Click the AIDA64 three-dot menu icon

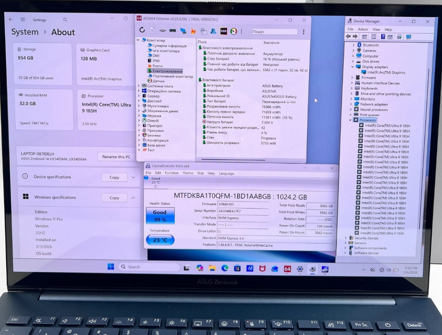click(303, 32)
